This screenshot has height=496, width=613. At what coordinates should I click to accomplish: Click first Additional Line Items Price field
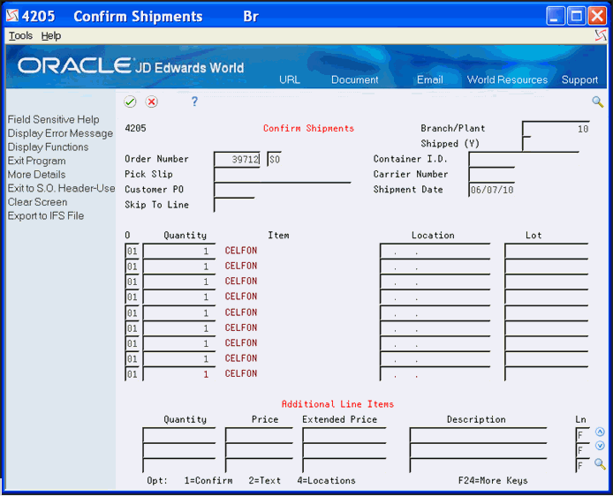[259, 435]
